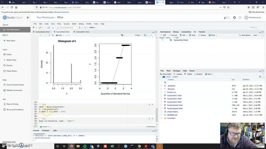This screenshot has height=149, width=266.
Task: Click the search magnifier in editor toolbar
Action: (53, 35)
